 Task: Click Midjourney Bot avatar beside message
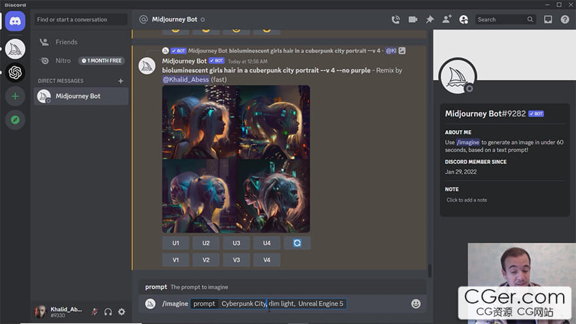click(x=147, y=66)
